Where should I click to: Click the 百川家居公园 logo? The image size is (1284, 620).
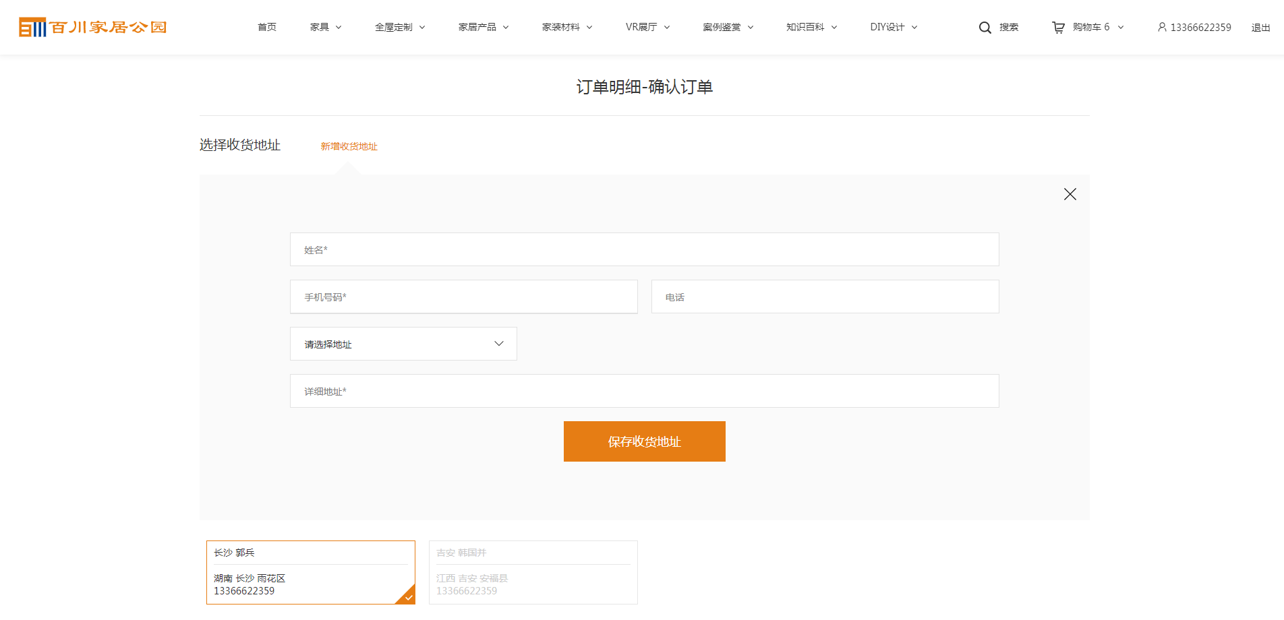click(x=93, y=27)
